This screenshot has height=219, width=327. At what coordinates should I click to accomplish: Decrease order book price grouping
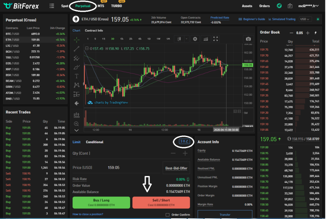coord(291,33)
